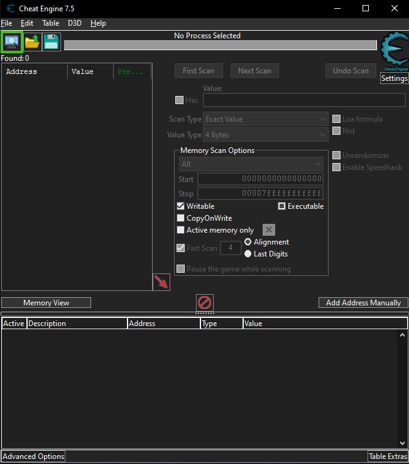Viewport: 409px width, 464px height.
Task: Open the Scan Type dropdown
Action: (266, 119)
